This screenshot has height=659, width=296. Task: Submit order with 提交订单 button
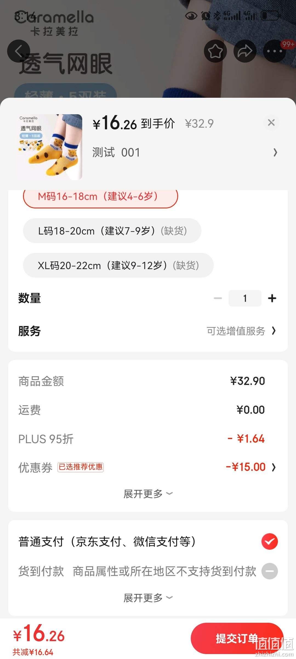point(237,638)
